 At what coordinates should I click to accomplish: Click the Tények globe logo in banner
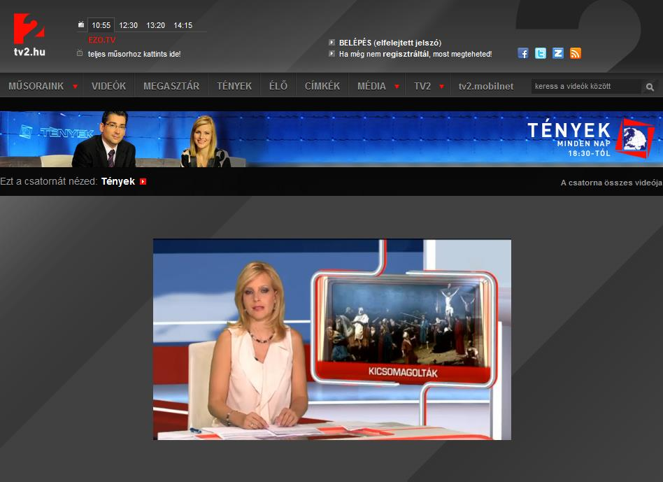[634, 139]
